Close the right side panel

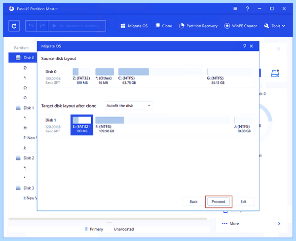click(x=278, y=49)
